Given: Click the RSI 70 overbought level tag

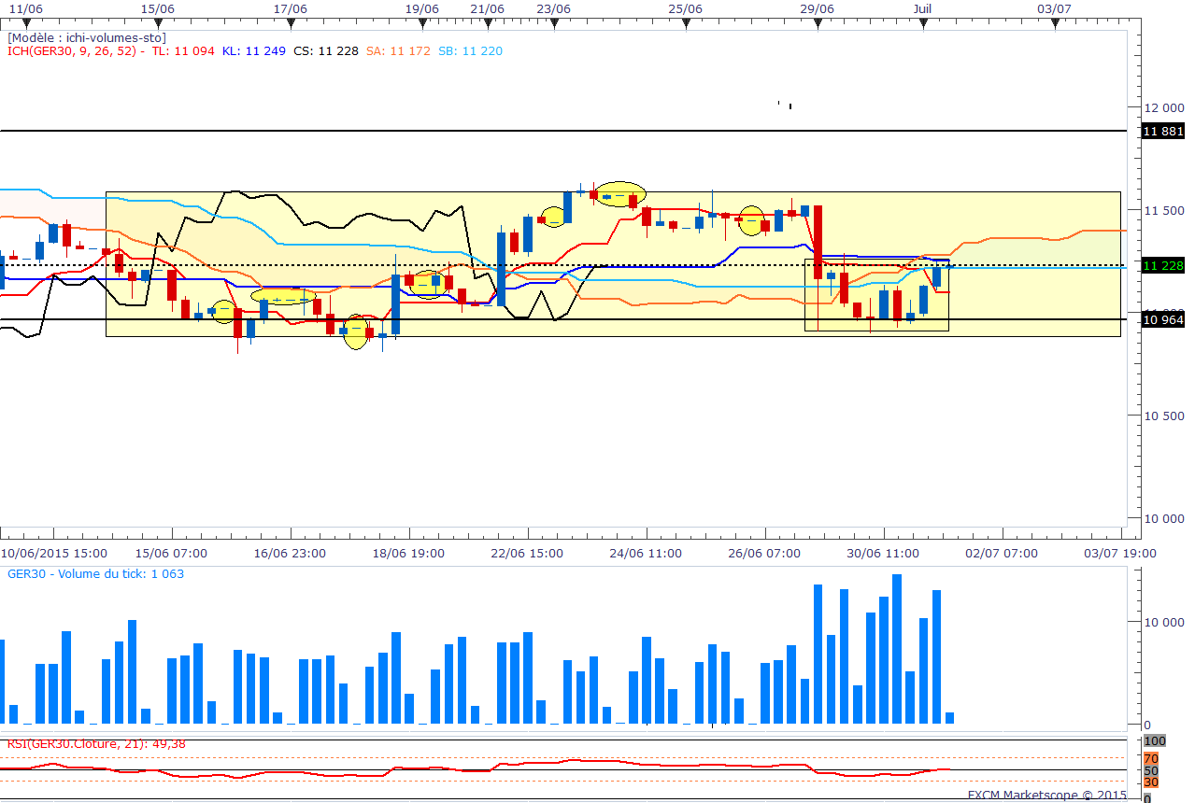Looking at the screenshot, I should (1151, 758).
